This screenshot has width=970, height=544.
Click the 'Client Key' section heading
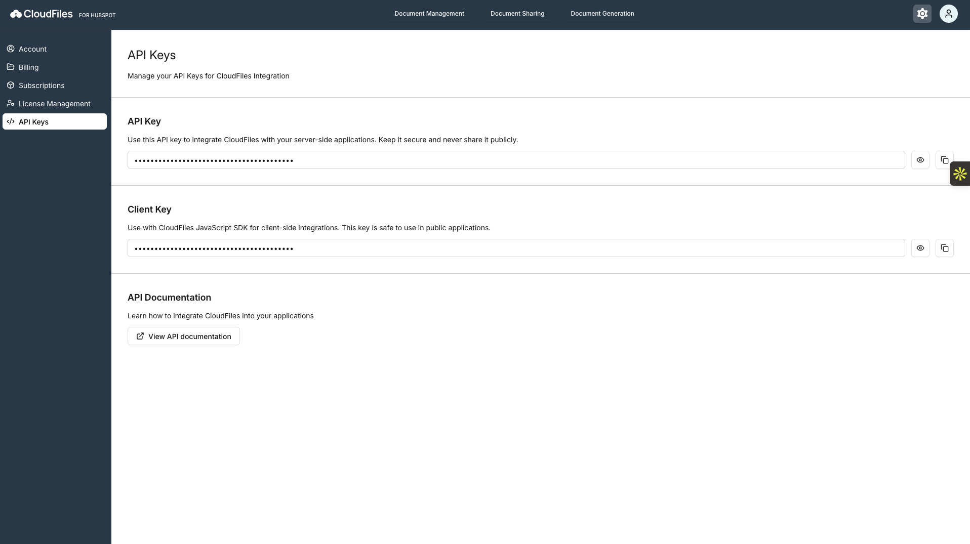[149, 210]
